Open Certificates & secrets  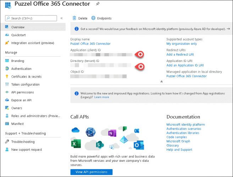click(26, 76)
